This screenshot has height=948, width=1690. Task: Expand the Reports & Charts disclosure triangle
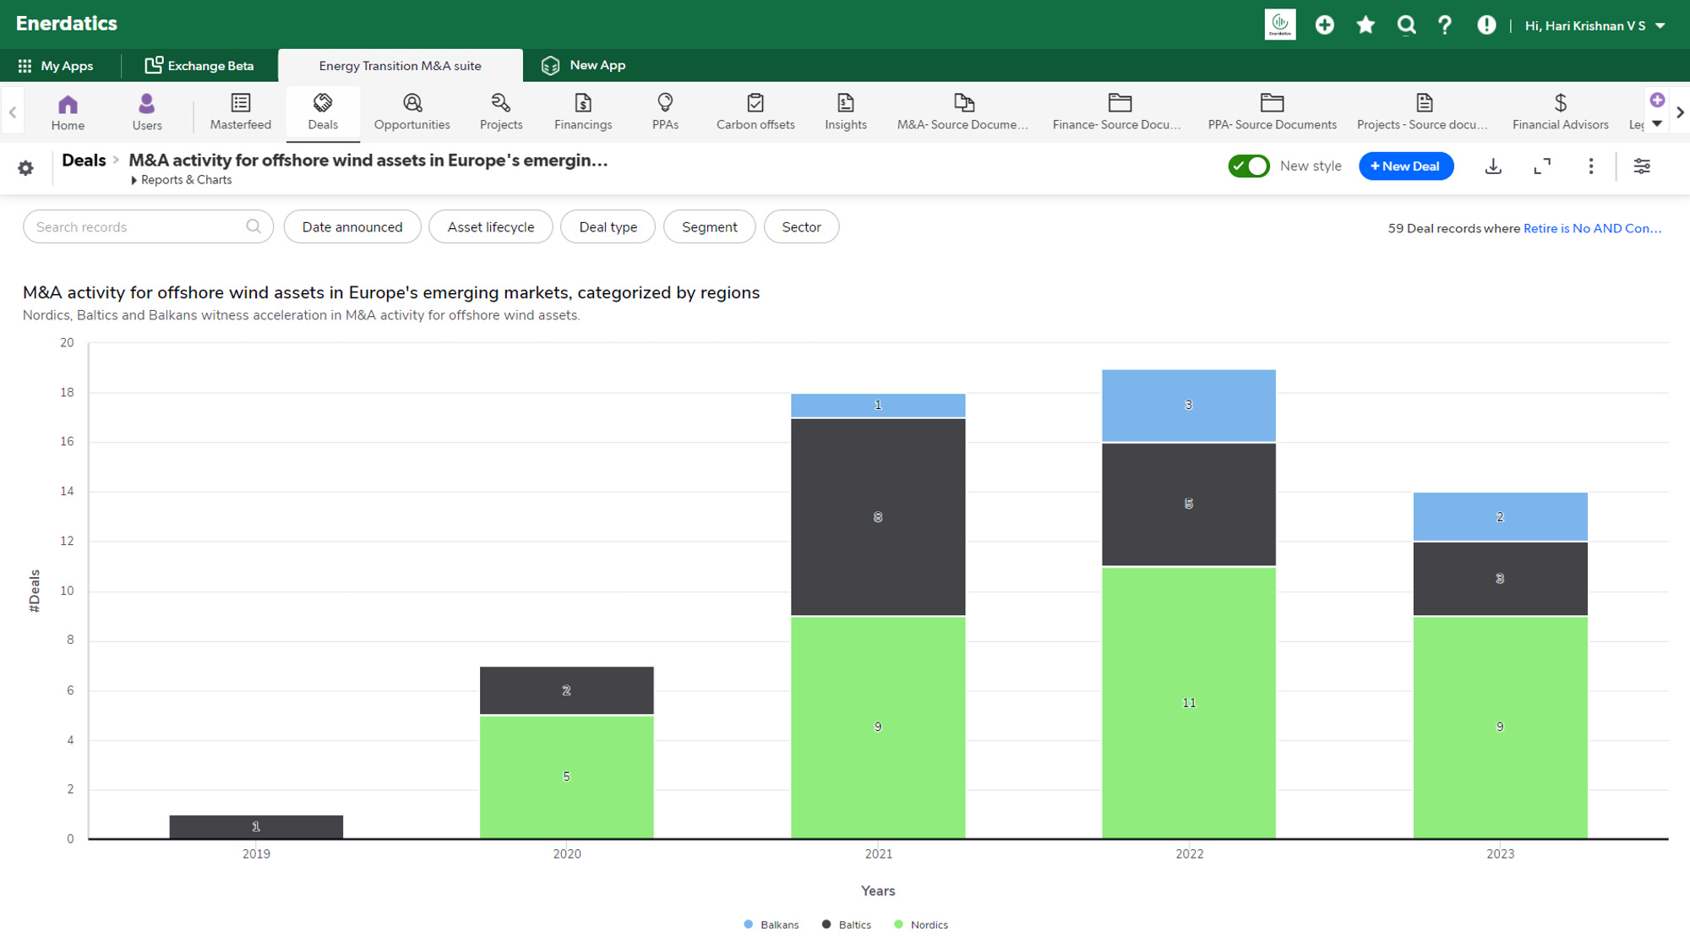click(x=134, y=181)
